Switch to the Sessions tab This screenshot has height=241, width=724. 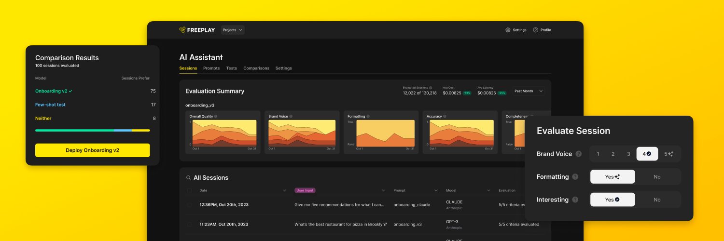tap(188, 68)
